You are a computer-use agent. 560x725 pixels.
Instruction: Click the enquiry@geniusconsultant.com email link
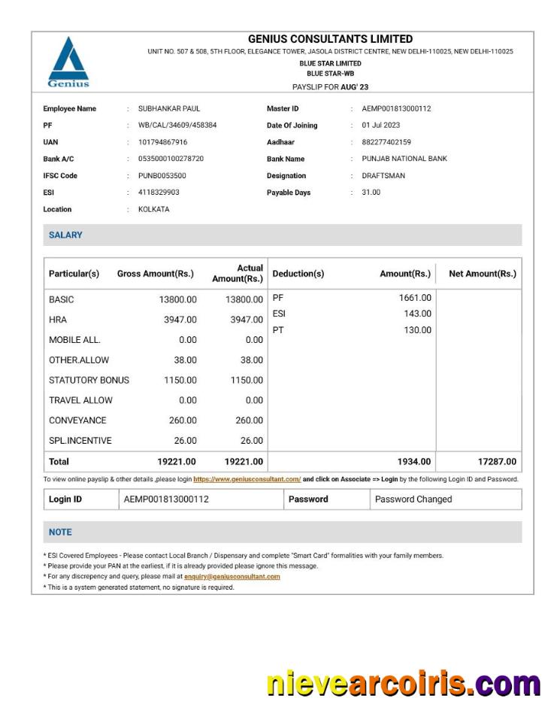[x=232, y=577]
